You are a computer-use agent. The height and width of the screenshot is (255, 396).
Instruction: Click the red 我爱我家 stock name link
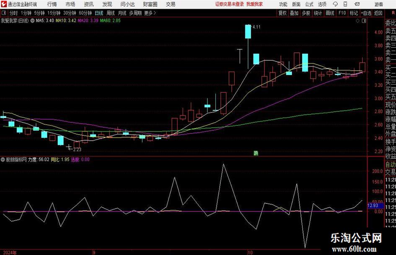point(254,4)
